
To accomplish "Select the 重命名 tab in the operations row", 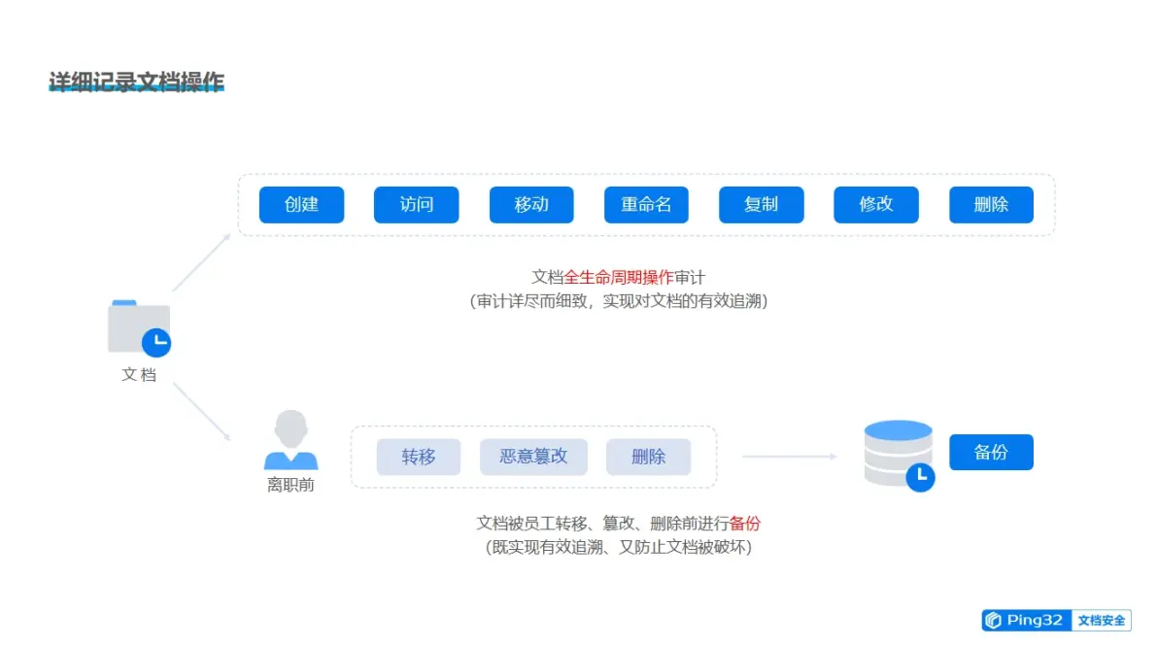I will point(646,205).
